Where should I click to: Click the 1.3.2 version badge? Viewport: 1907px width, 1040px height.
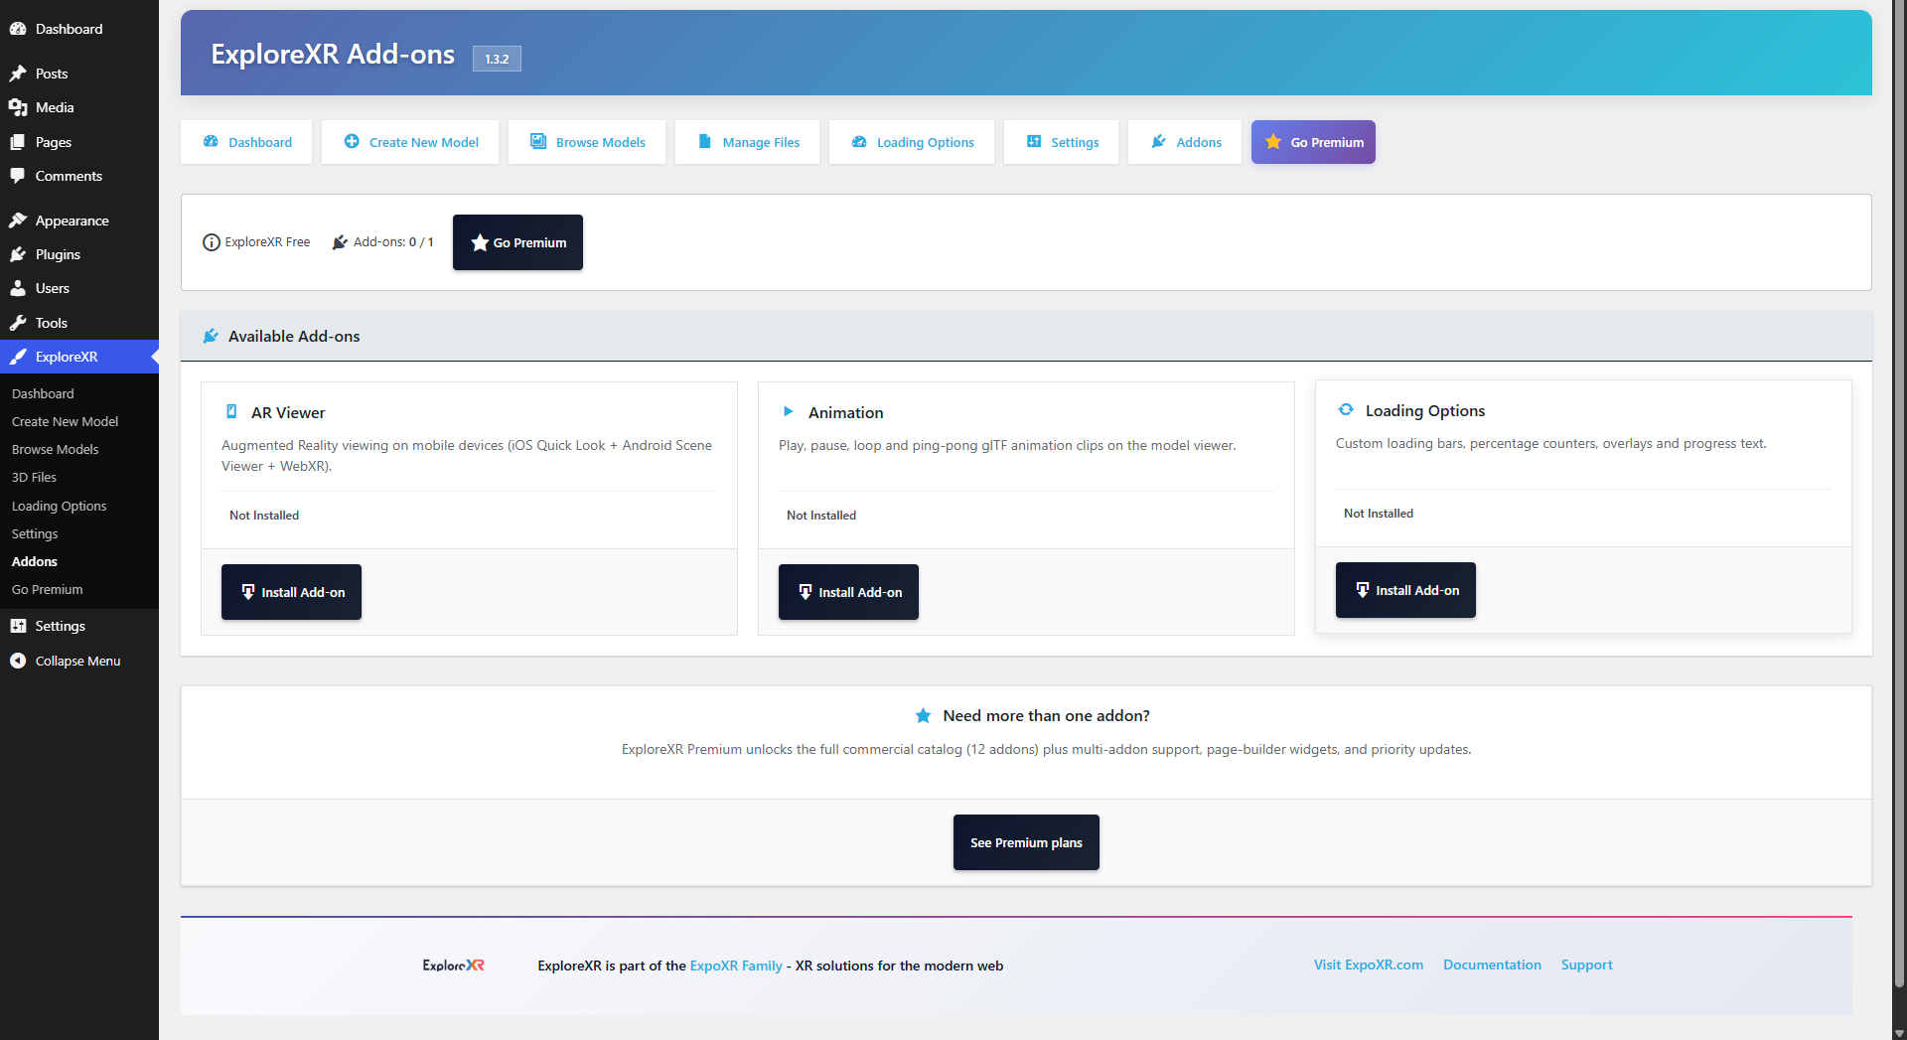point(497,59)
